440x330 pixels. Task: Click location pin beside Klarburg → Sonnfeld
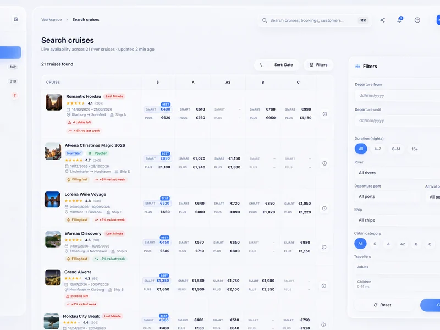(68, 115)
